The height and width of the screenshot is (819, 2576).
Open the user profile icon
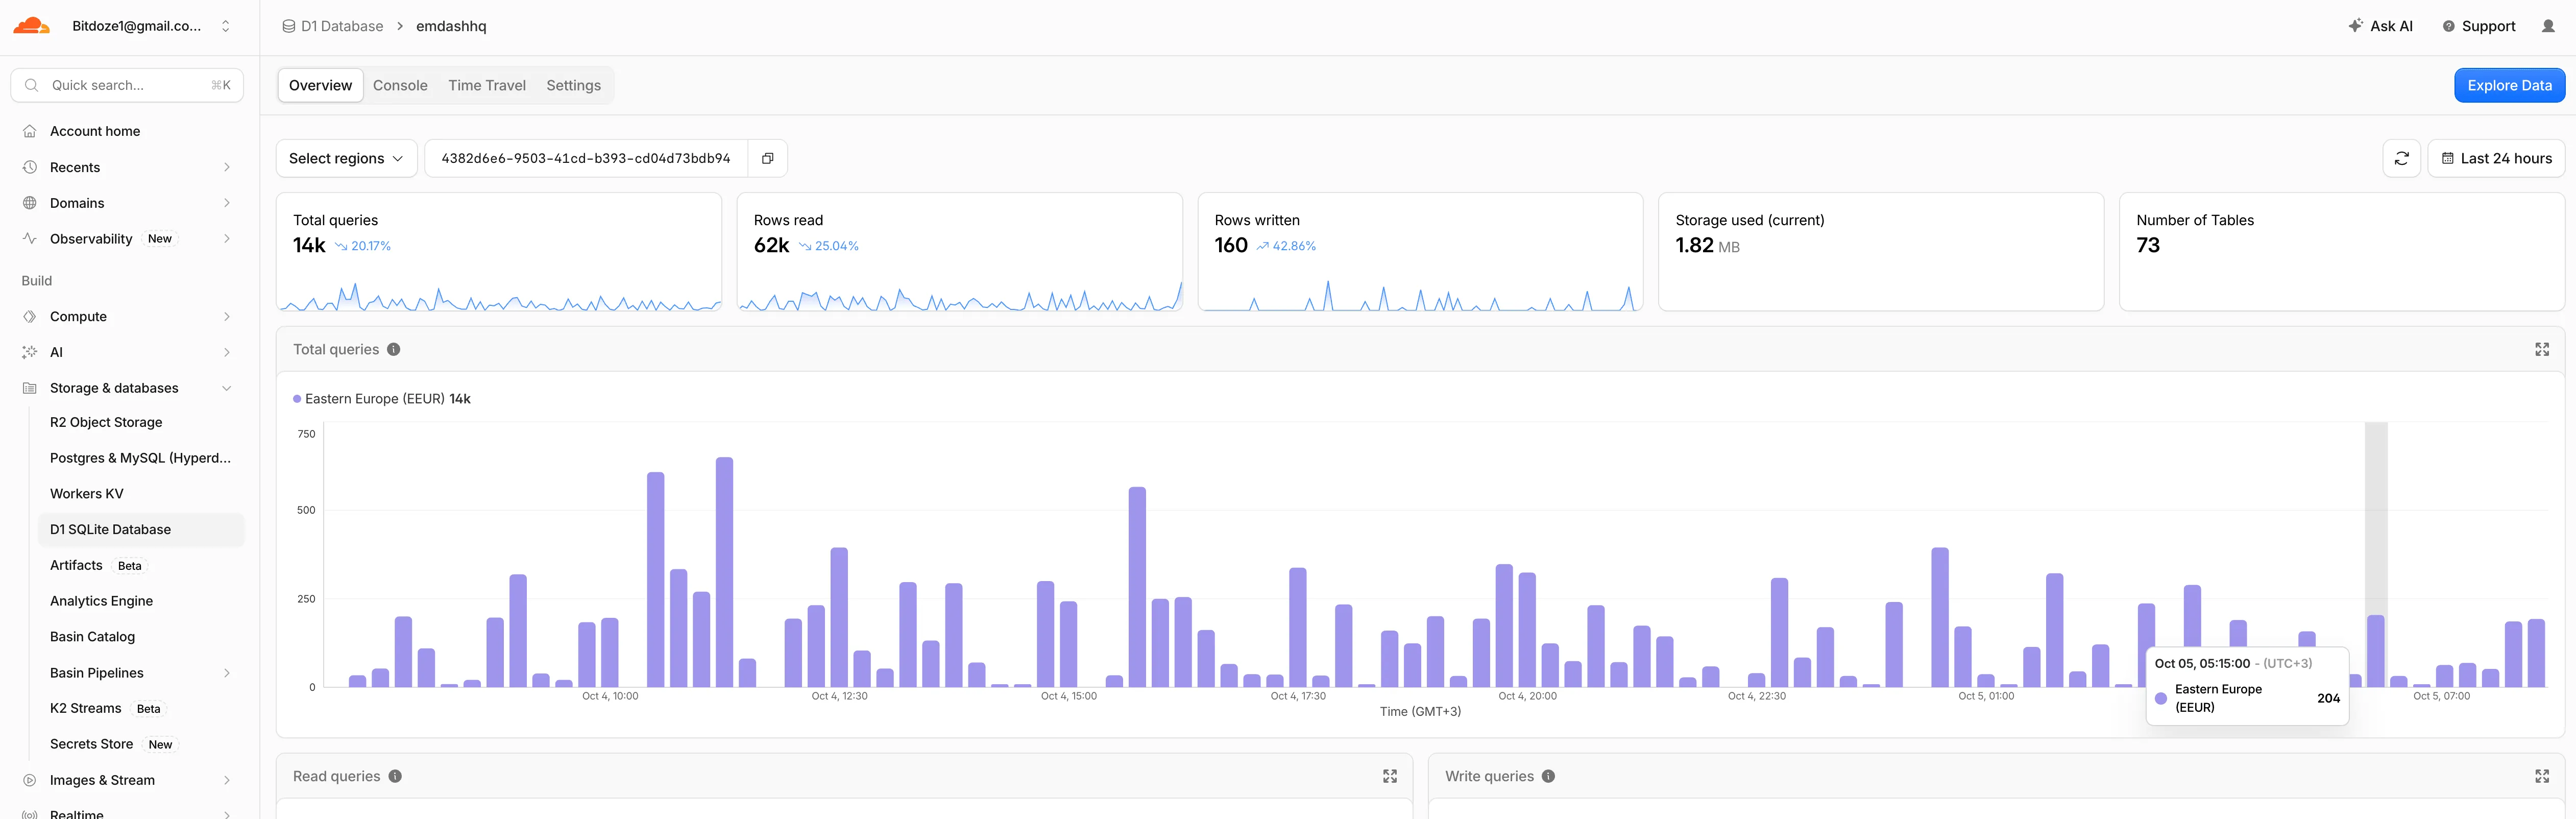click(x=2547, y=26)
